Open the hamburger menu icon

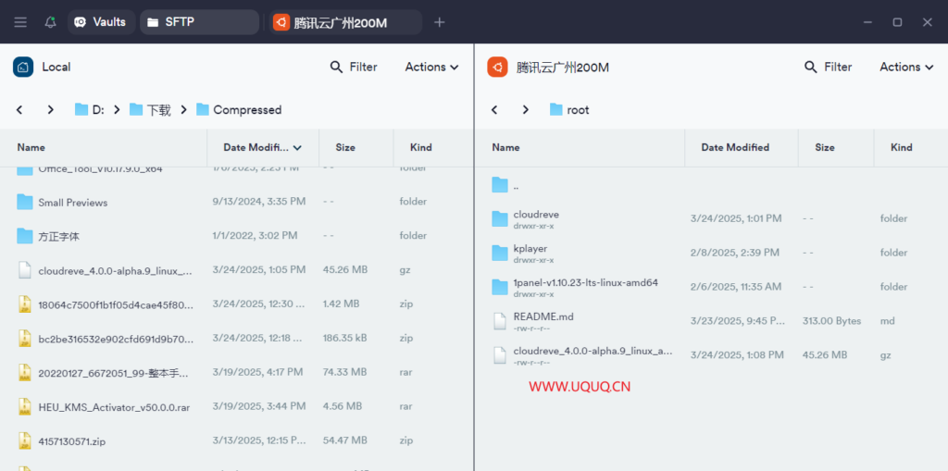[x=20, y=22]
